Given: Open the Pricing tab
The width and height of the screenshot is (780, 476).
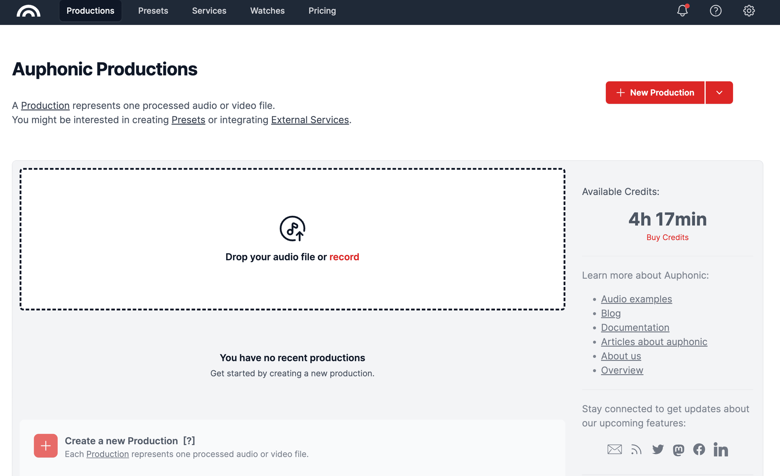Looking at the screenshot, I should (x=322, y=11).
